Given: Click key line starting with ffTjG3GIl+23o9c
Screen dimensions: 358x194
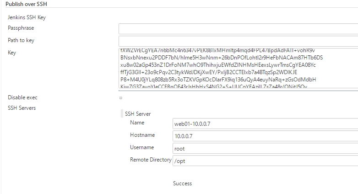Looking at the screenshot, I should pos(209,72).
